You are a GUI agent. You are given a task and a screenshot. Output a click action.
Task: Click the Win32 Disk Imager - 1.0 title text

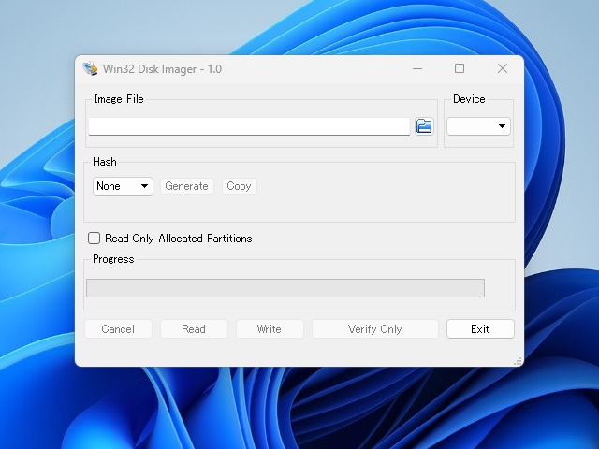tap(162, 69)
